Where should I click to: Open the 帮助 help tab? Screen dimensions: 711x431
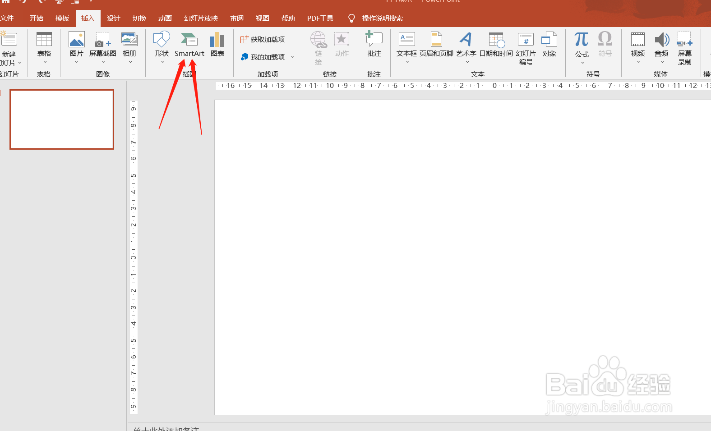point(288,18)
